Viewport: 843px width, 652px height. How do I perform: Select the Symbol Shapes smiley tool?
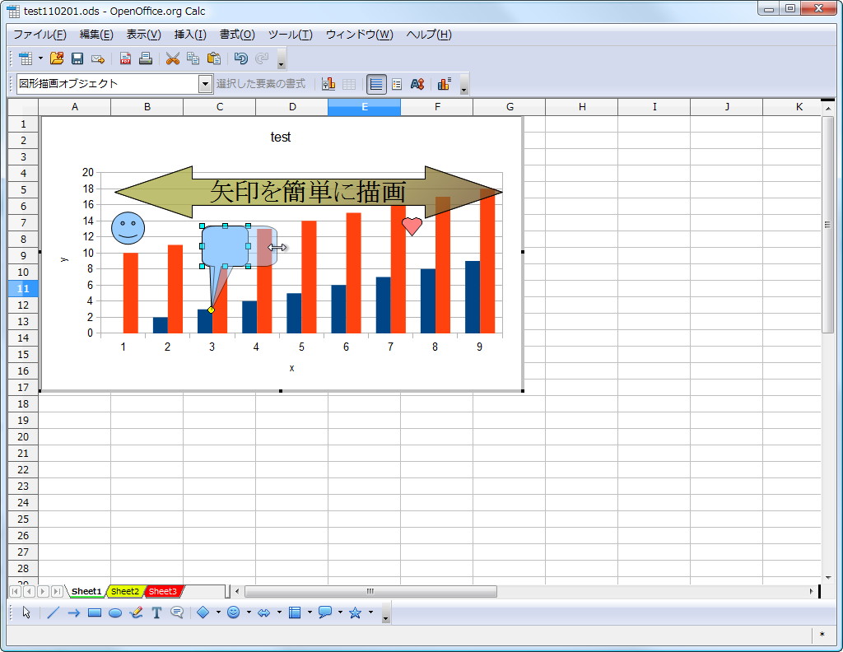233,612
